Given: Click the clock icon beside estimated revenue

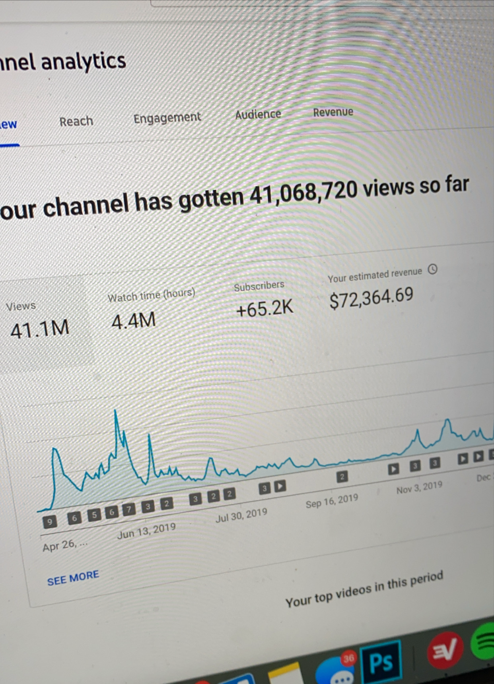Looking at the screenshot, I should coord(432,269).
